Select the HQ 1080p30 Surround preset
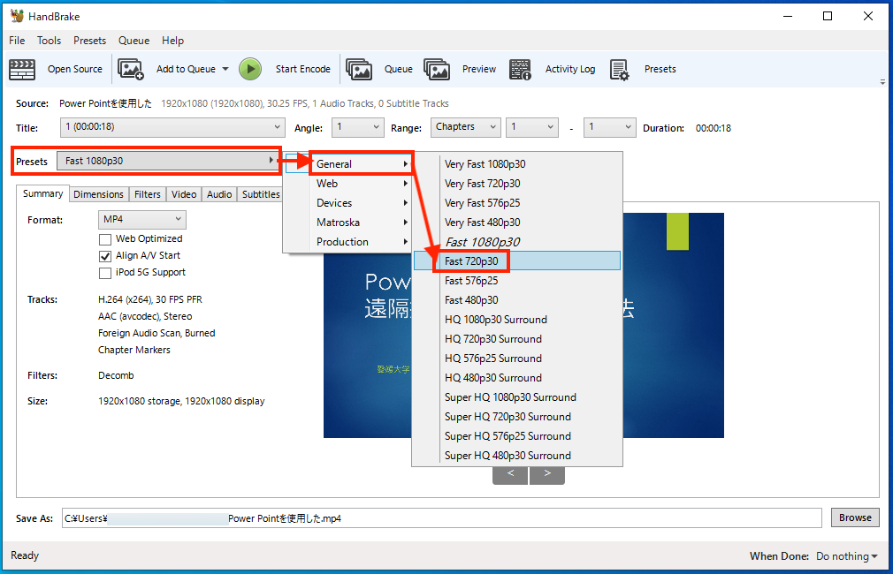Screen dimensions: 893x574 coord(517,319)
